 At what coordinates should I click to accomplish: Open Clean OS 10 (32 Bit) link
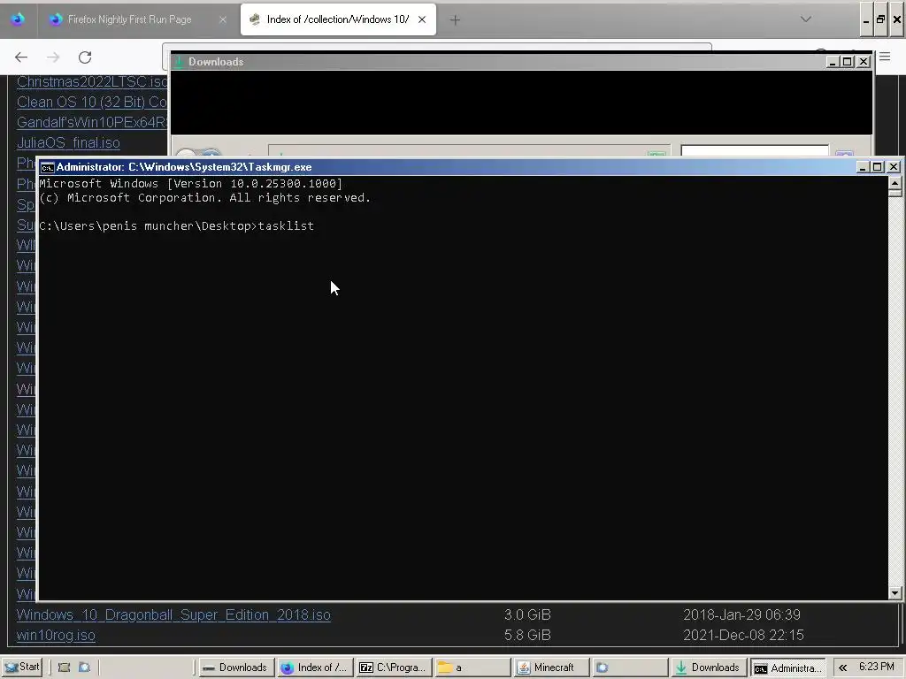click(x=92, y=103)
